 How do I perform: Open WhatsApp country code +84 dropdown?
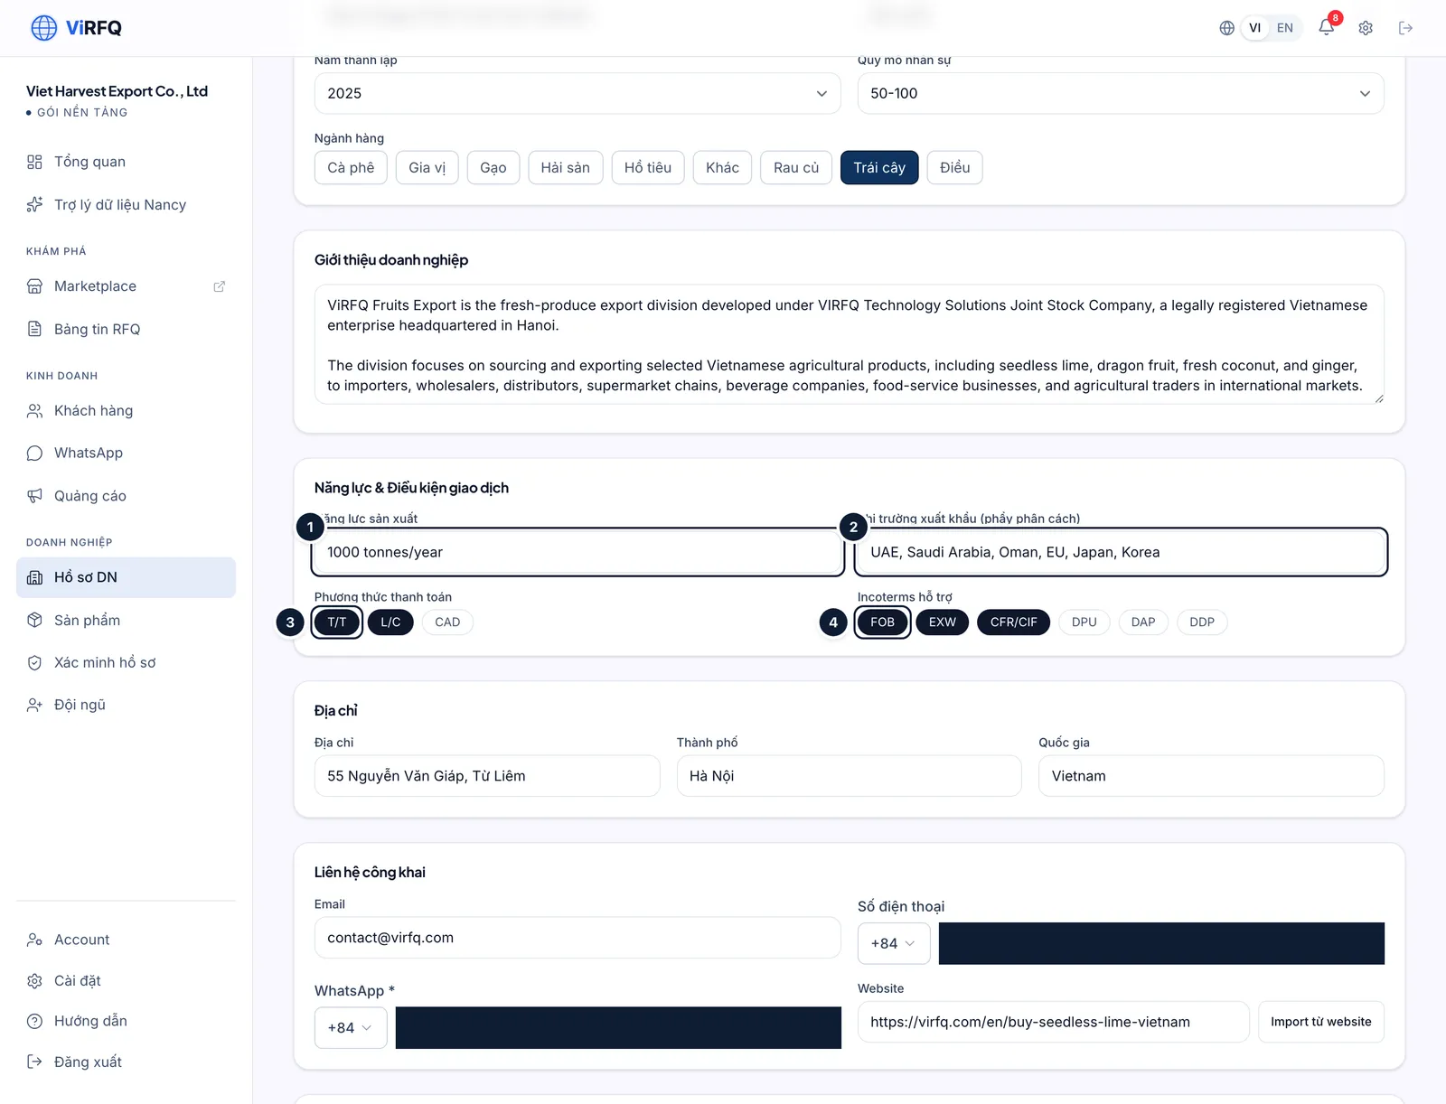tap(351, 1028)
